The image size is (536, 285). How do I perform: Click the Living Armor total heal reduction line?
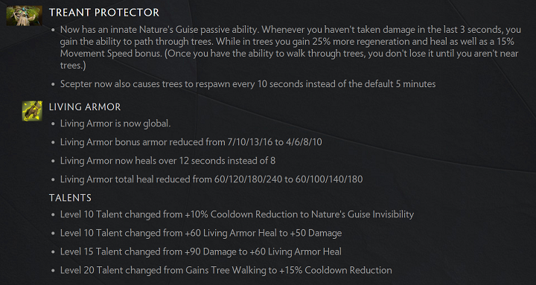coord(211,179)
